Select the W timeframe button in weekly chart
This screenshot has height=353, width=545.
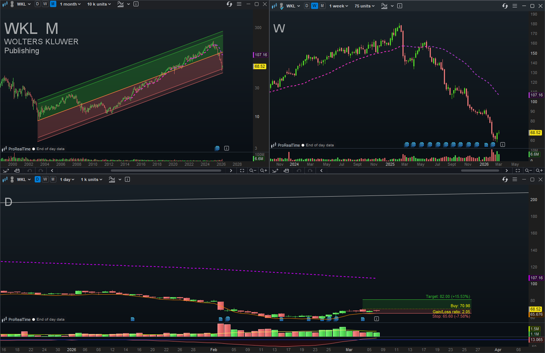point(315,6)
